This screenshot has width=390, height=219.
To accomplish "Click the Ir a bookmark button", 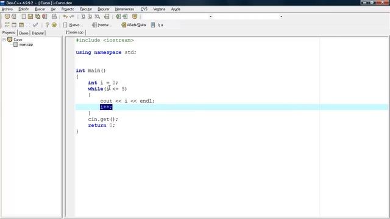I will [x=157, y=25].
